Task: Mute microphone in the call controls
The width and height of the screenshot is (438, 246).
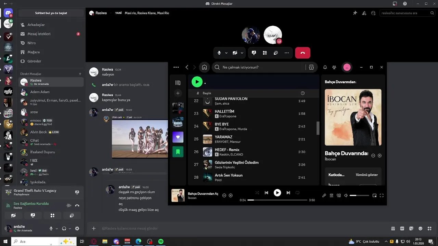Action: (219, 53)
